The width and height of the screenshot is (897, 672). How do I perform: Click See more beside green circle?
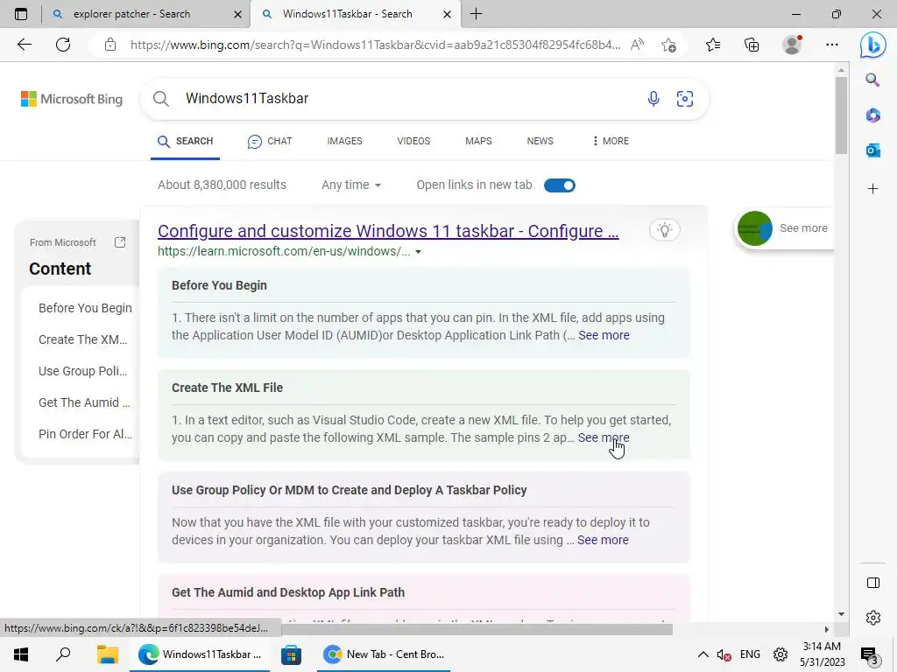pos(803,228)
